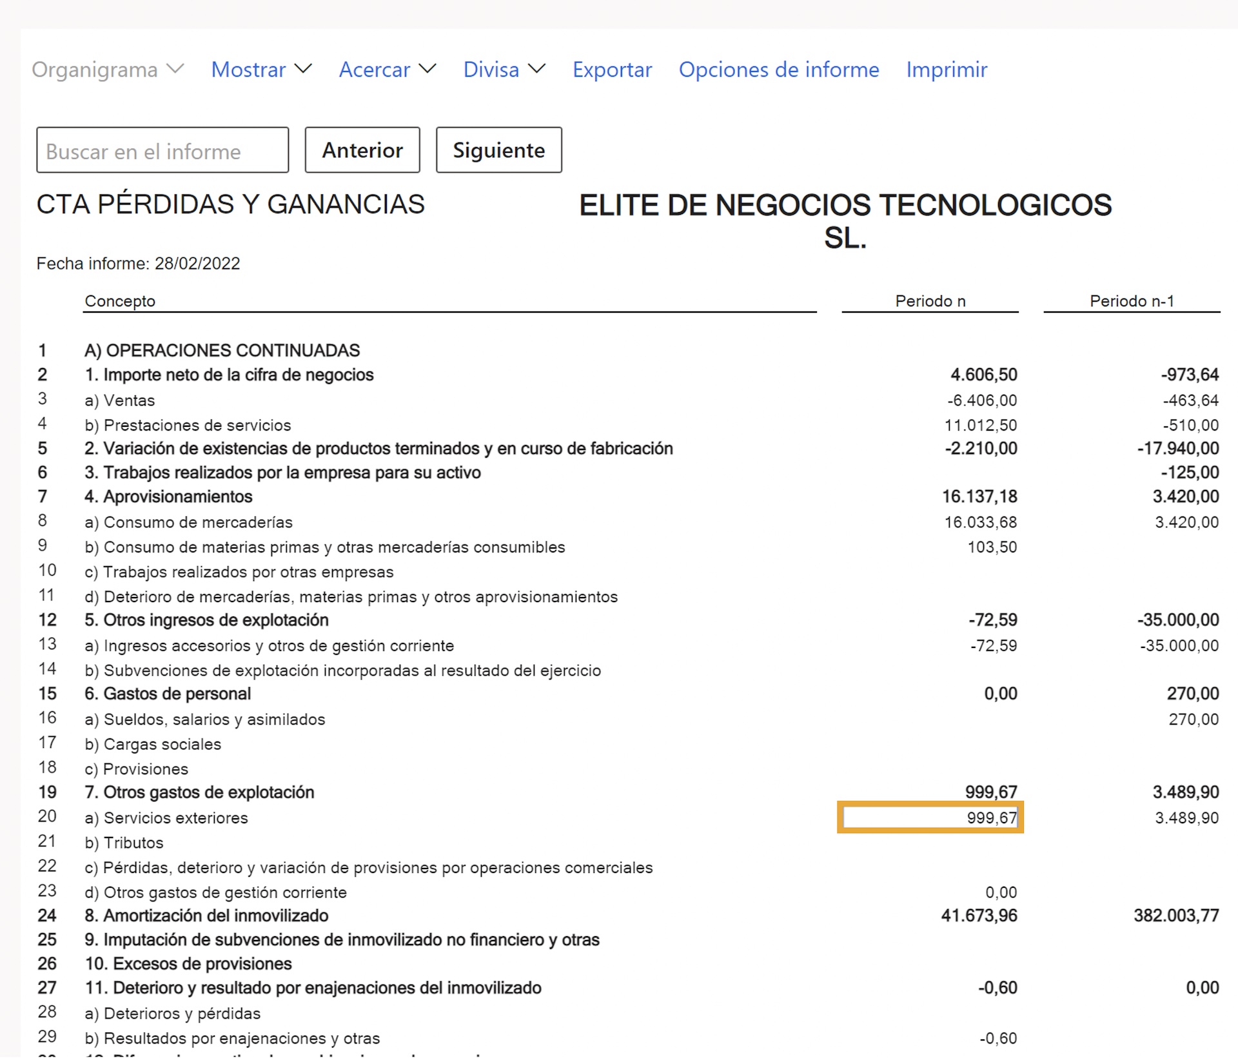This screenshot has width=1238, height=1058.
Task: Click the 4.606,50 Importe neto value
Action: [x=984, y=375]
